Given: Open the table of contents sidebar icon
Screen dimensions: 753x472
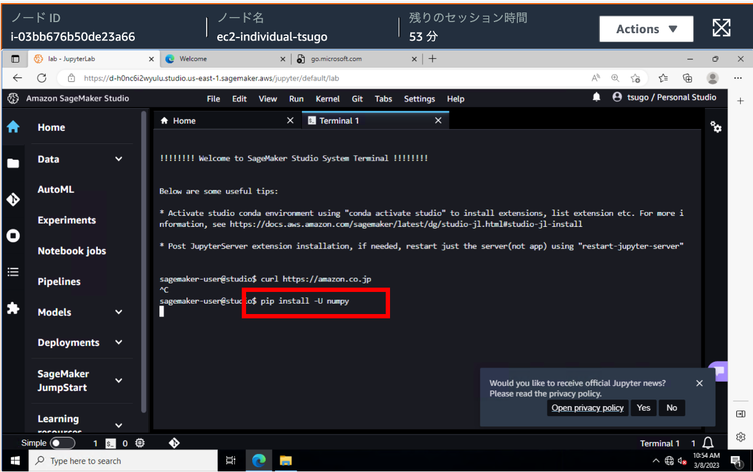Looking at the screenshot, I should tap(14, 272).
